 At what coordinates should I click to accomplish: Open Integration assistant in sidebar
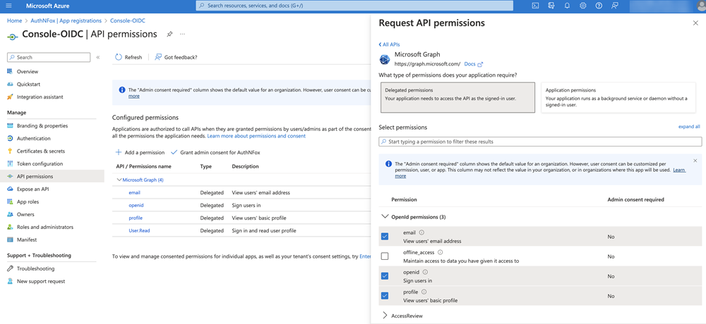[40, 96]
